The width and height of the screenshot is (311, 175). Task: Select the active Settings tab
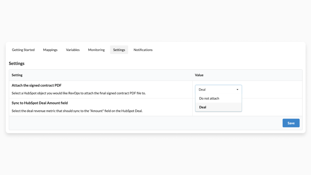[x=119, y=50]
